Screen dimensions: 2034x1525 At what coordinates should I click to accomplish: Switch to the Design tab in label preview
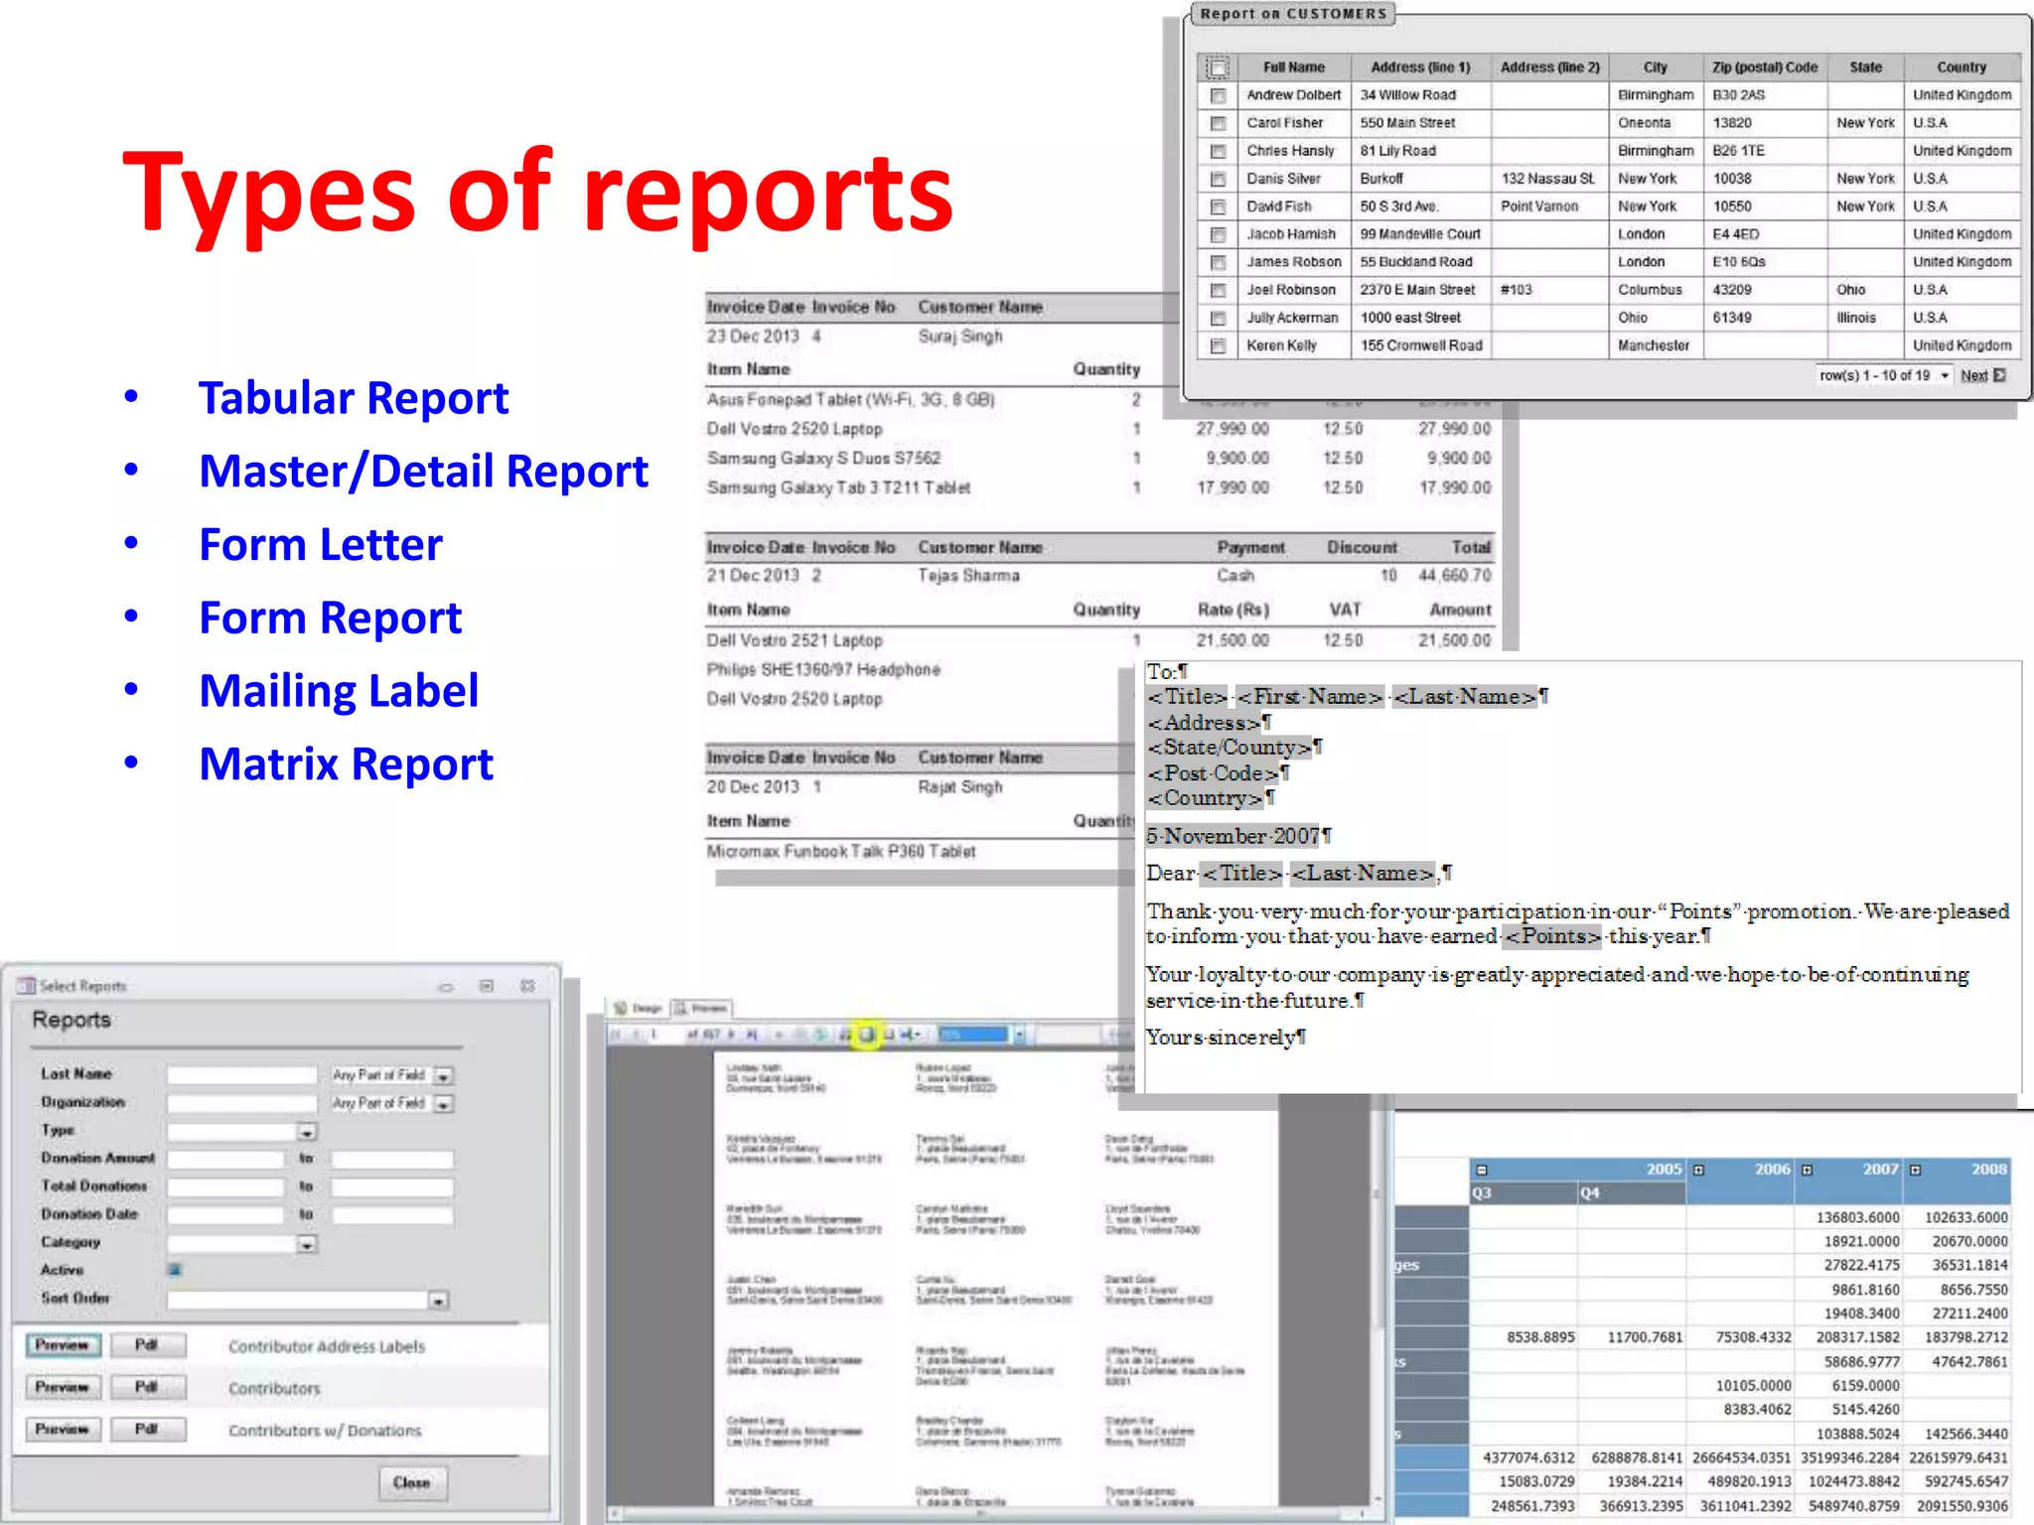tap(637, 1008)
